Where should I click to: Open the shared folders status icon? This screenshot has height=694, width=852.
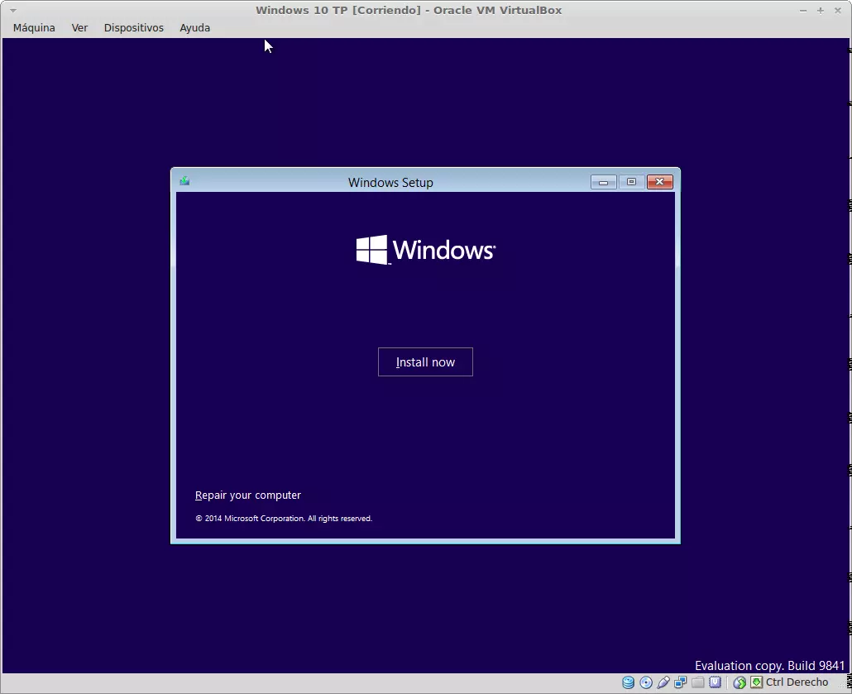[698, 682]
